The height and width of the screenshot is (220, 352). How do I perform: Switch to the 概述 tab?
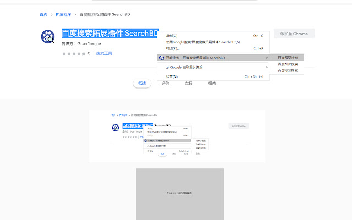pyautogui.click(x=142, y=83)
